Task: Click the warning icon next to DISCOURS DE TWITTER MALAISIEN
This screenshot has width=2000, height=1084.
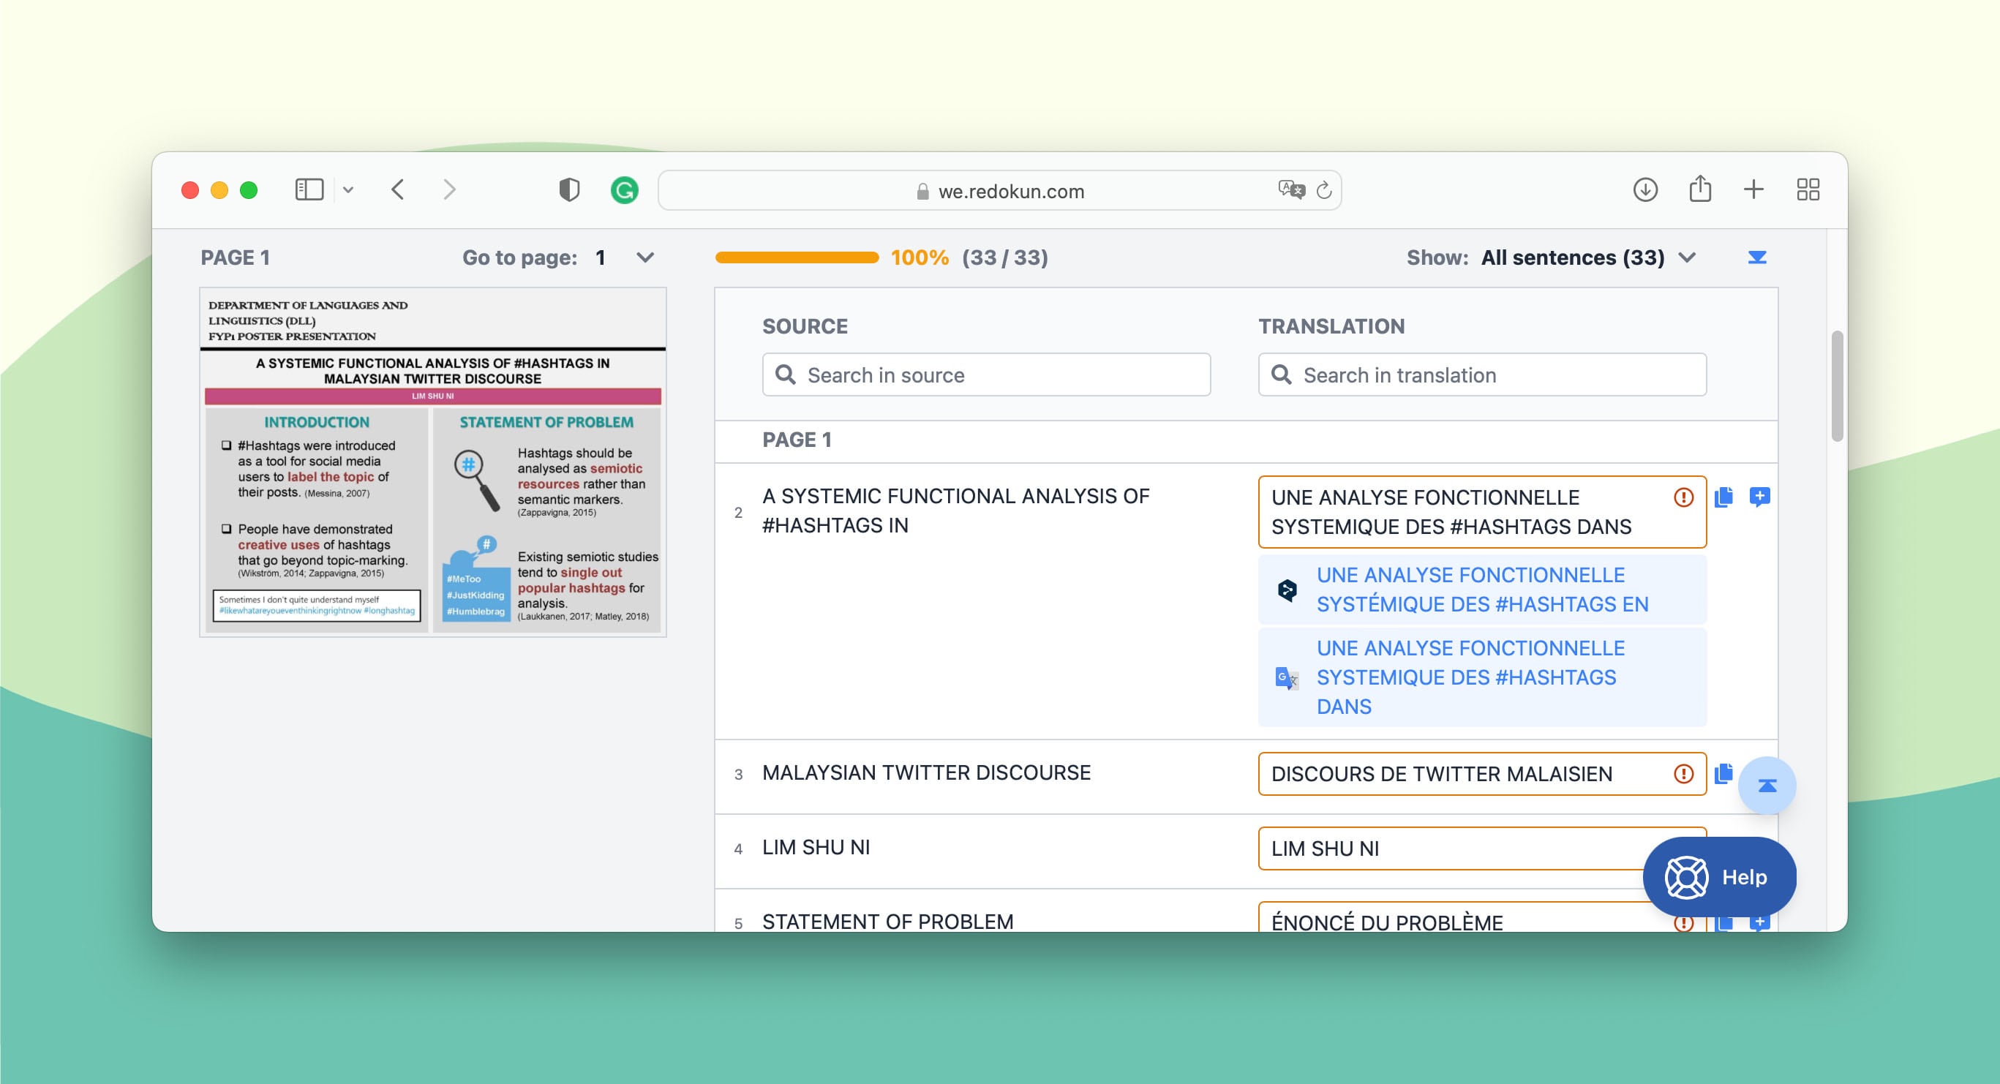Action: click(1683, 772)
